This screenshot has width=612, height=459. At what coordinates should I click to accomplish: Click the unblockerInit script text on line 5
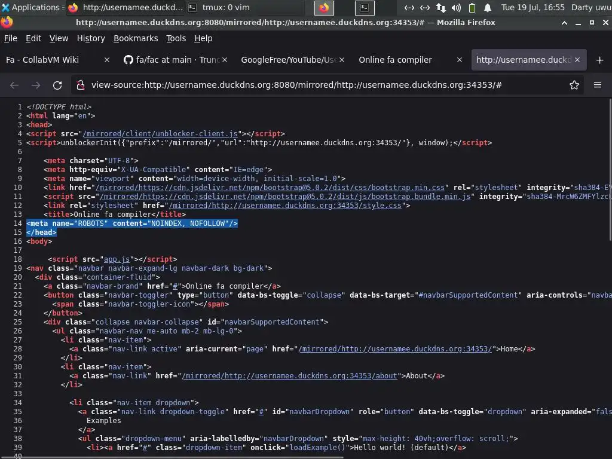pyautogui.click(x=259, y=143)
